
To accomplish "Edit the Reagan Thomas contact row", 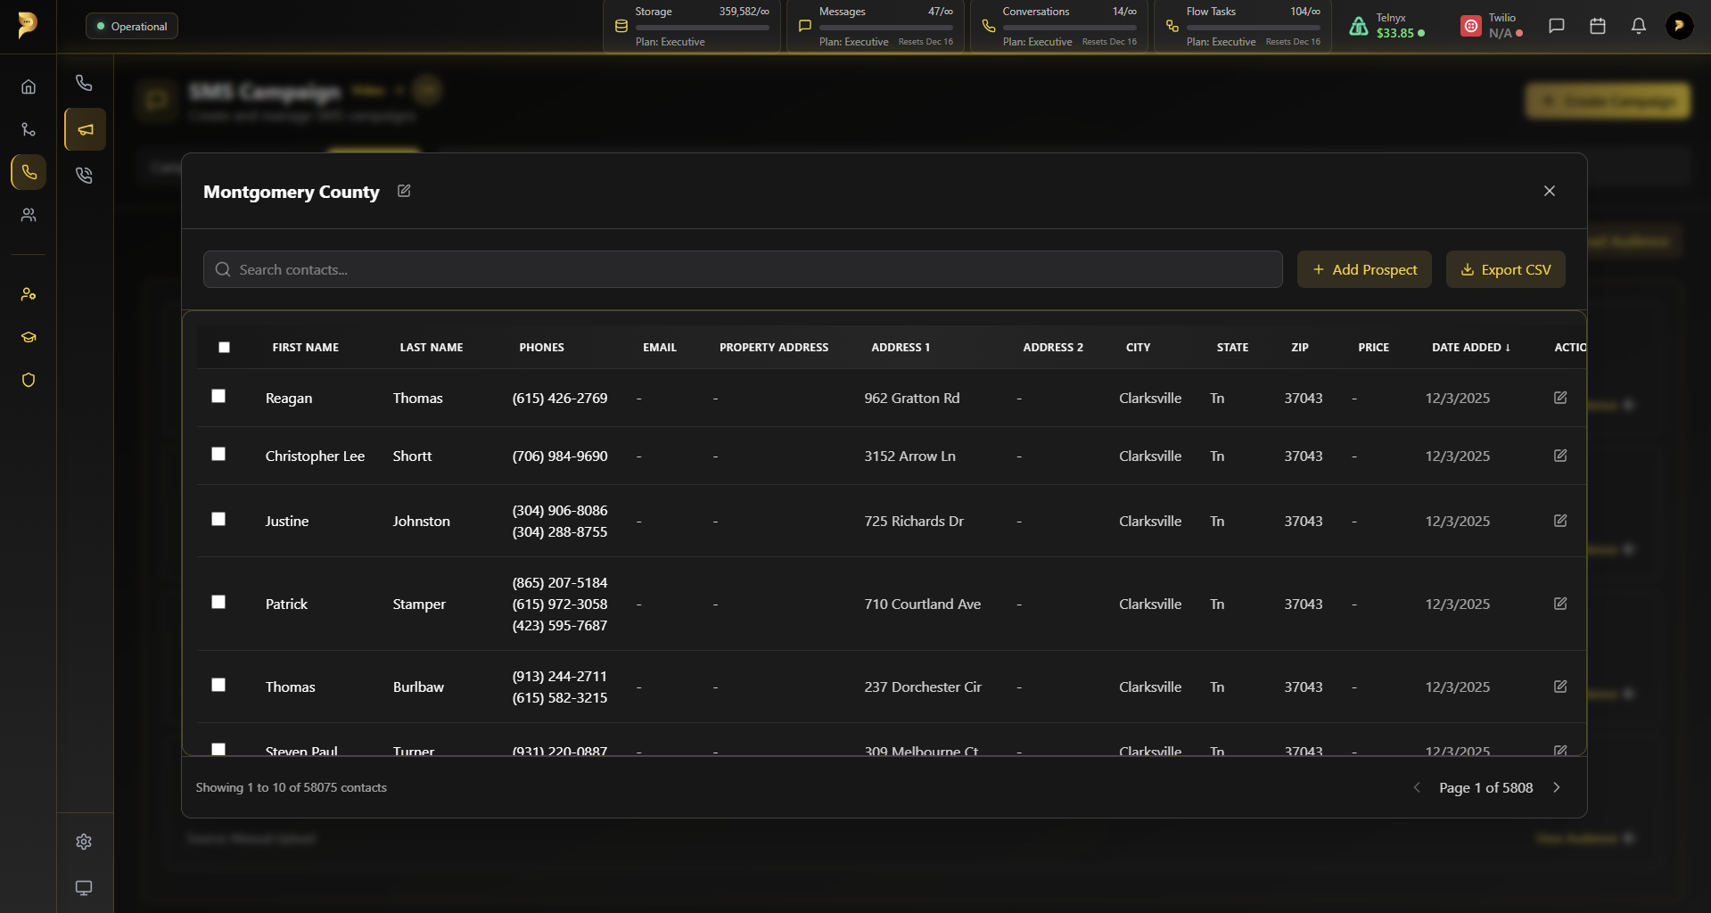I will point(1560,398).
